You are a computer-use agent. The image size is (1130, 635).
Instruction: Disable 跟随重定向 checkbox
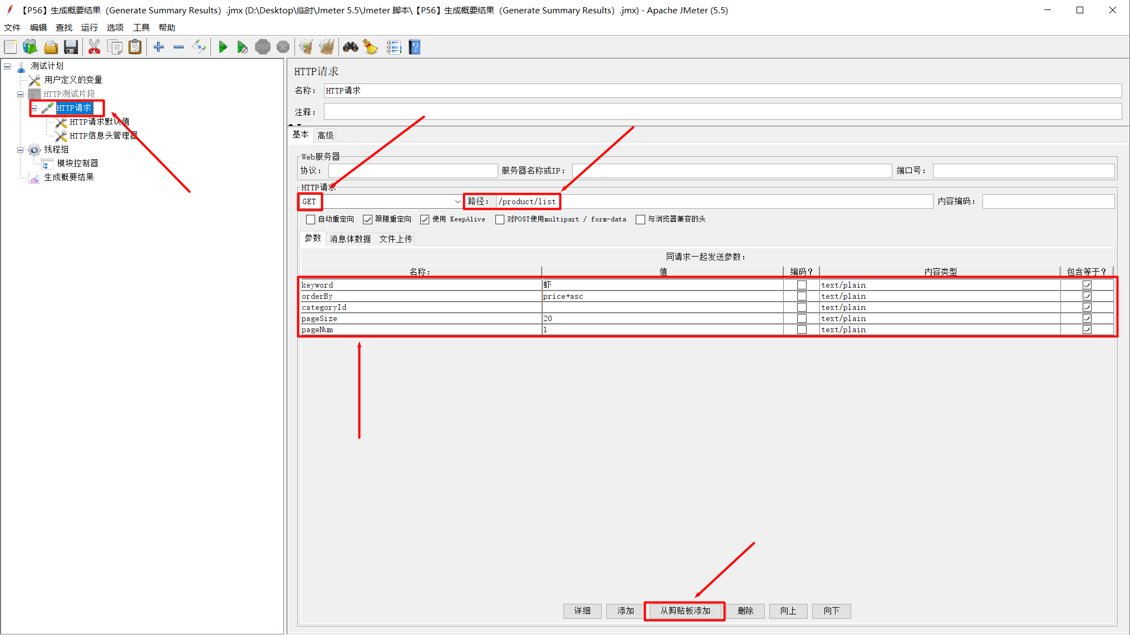pos(367,219)
